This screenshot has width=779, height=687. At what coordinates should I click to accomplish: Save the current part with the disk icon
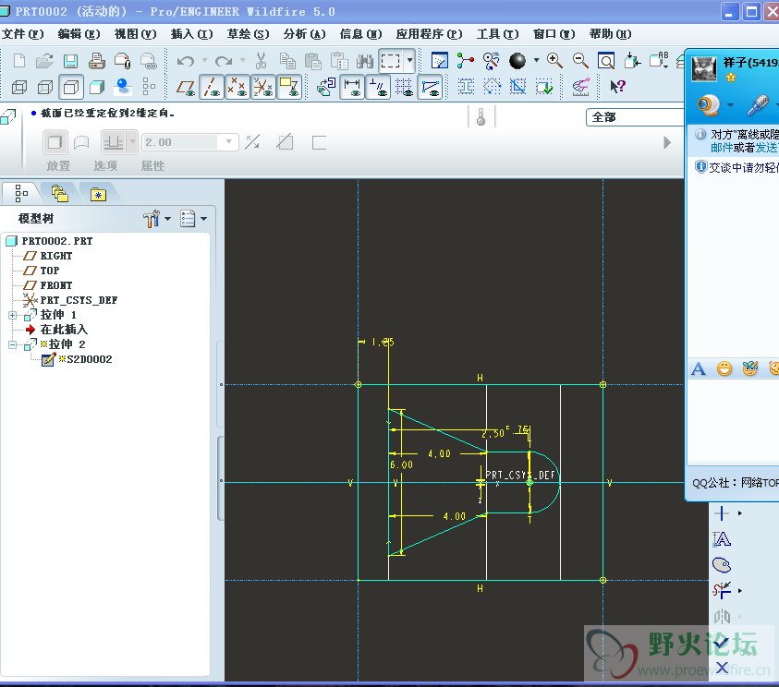[x=70, y=61]
